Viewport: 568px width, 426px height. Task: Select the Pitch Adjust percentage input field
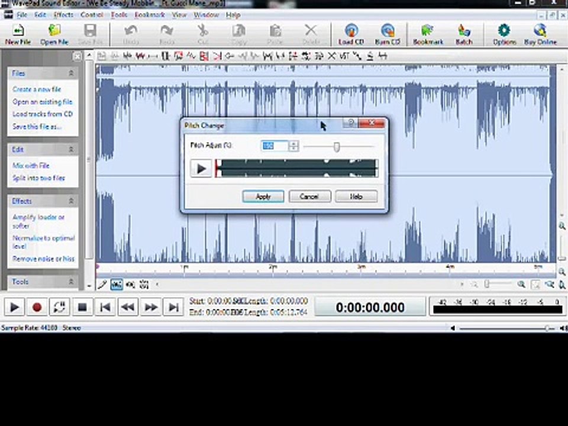pyautogui.click(x=275, y=146)
